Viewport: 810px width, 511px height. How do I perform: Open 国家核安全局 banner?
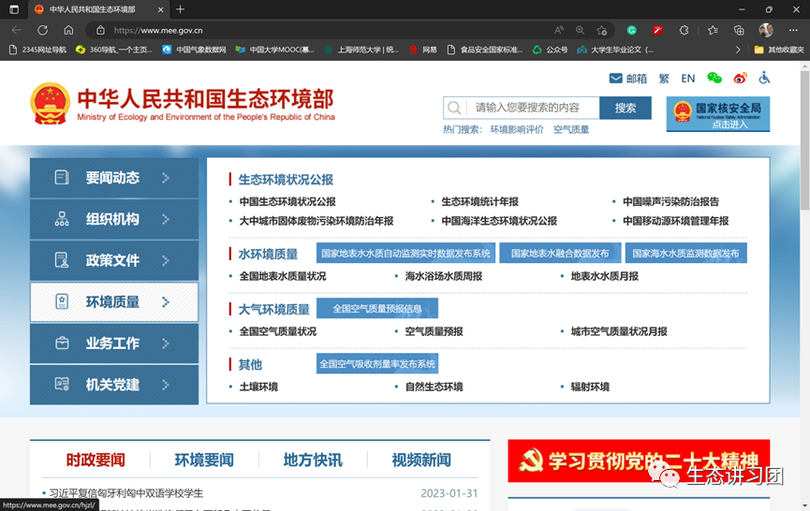pos(717,114)
